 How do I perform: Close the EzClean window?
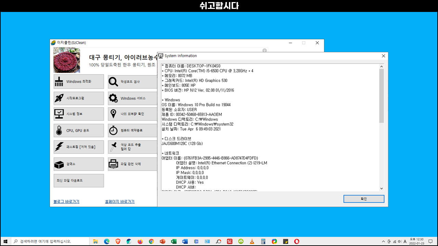pos(317,43)
